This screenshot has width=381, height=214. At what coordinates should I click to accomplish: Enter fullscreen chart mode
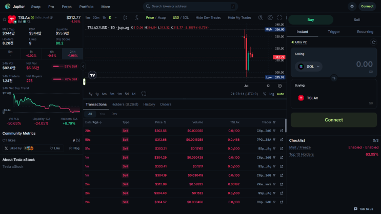[x=279, y=17]
